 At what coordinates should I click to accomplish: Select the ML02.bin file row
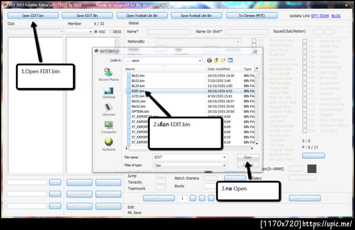click(x=190, y=106)
